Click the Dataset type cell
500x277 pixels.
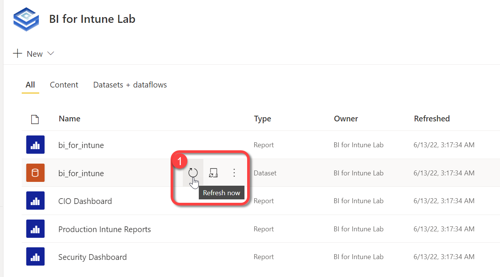click(265, 173)
